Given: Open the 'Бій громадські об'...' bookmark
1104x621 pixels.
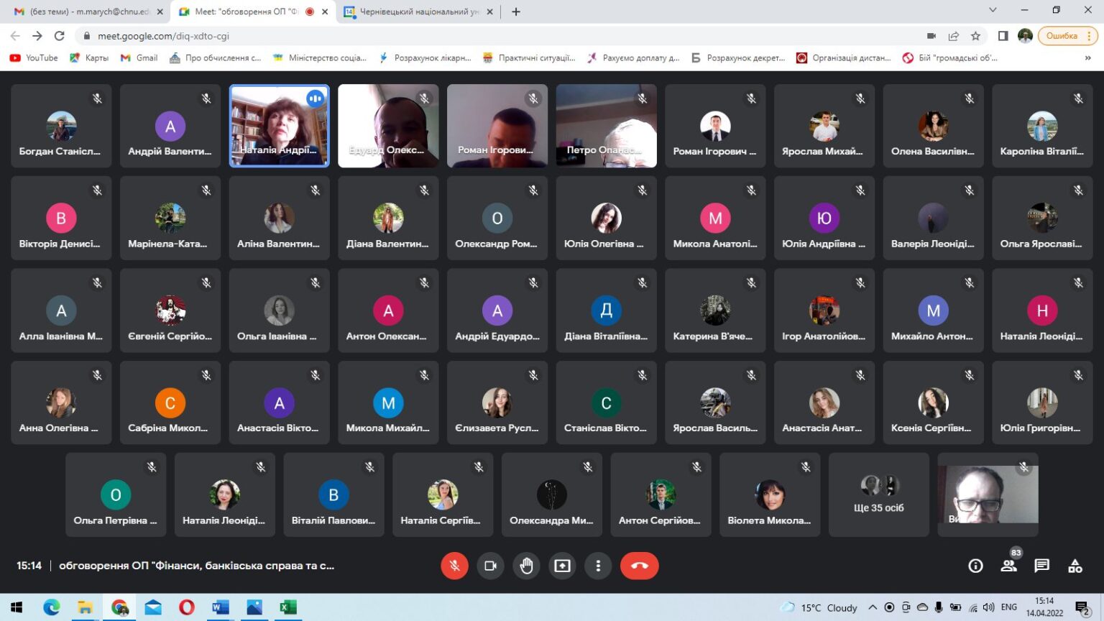Looking at the screenshot, I should tap(950, 58).
